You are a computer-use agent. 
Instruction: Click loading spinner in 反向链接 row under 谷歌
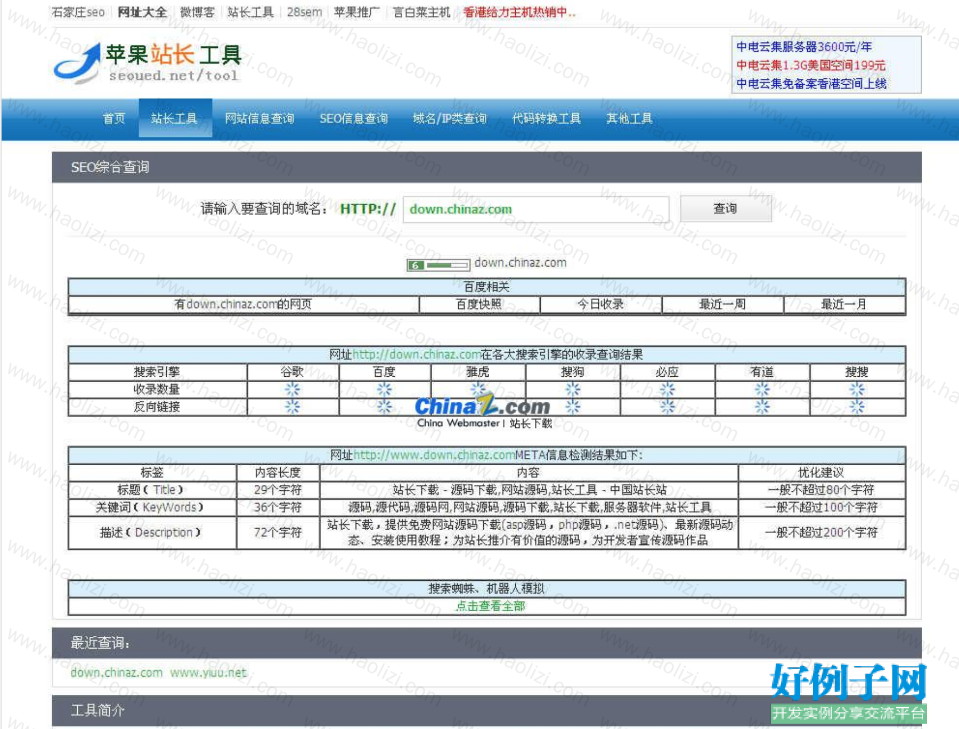(x=292, y=407)
